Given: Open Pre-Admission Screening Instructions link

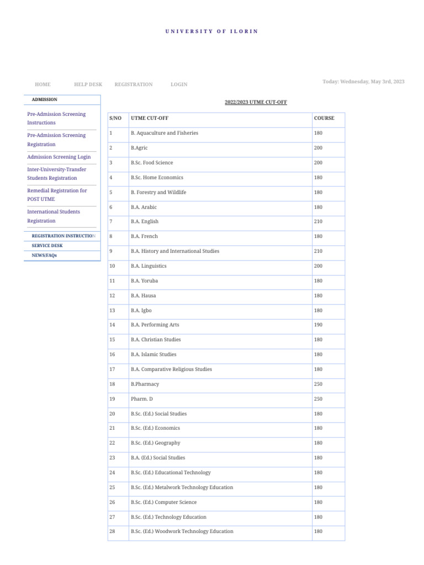Looking at the screenshot, I should 56,118.
